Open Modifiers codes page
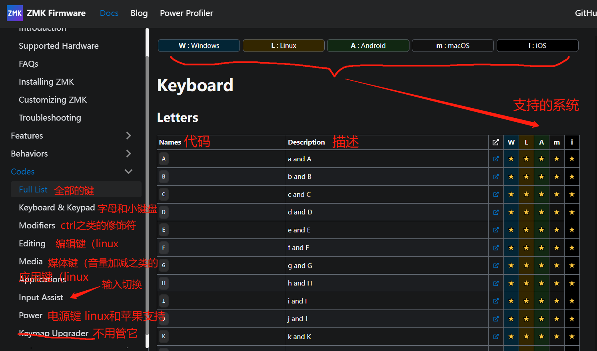The image size is (597, 351). tap(37, 226)
